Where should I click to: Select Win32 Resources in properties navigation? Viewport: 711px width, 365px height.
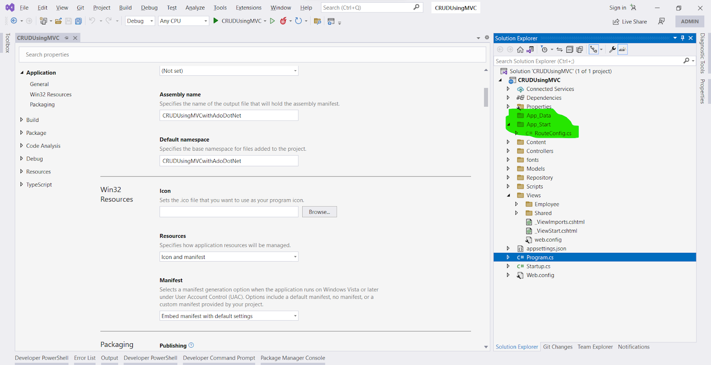pyautogui.click(x=51, y=94)
